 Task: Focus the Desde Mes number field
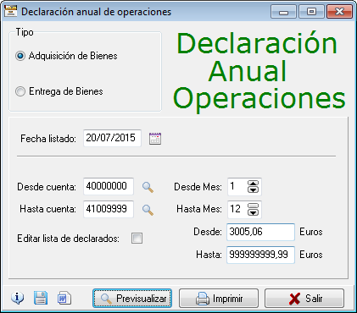[237, 186]
